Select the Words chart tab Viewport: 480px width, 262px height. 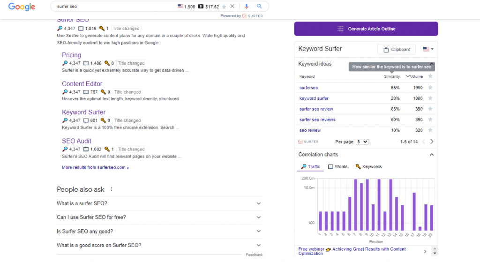(337, 166)
